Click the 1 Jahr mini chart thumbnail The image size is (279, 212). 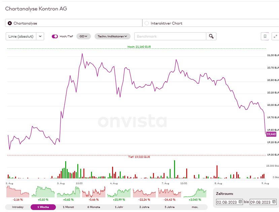(118, 192)
